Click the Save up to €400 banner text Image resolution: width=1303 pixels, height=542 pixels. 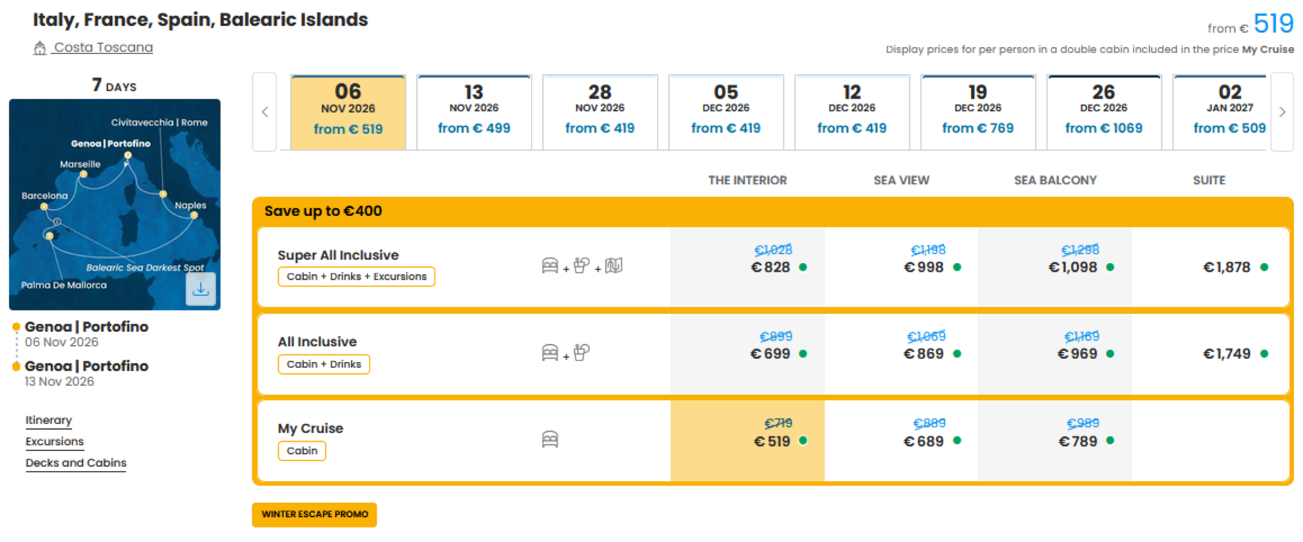coord(323,211)
